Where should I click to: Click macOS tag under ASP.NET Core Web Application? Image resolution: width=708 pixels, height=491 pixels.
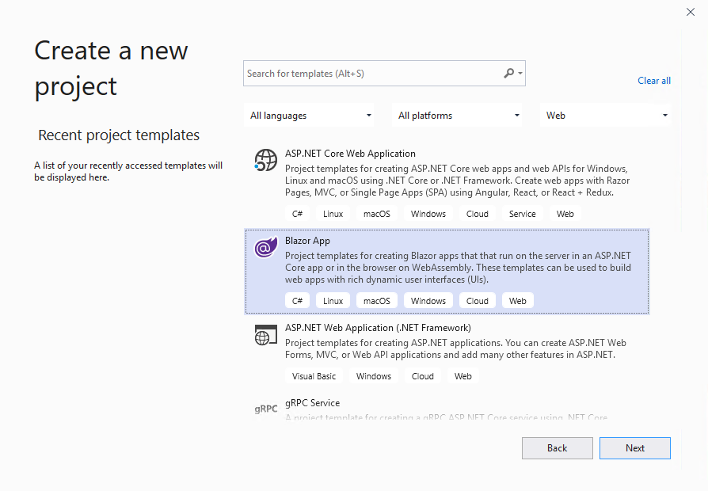[377, 214]
